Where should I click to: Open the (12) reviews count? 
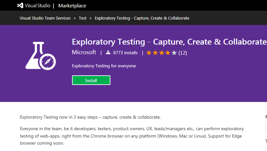tap(183, 53)
